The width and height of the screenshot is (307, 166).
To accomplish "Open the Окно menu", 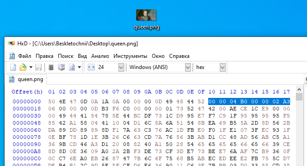I will [x=158, y=56].
